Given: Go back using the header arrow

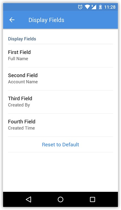Looking at the screenshot, I should (x=12, y=20).
